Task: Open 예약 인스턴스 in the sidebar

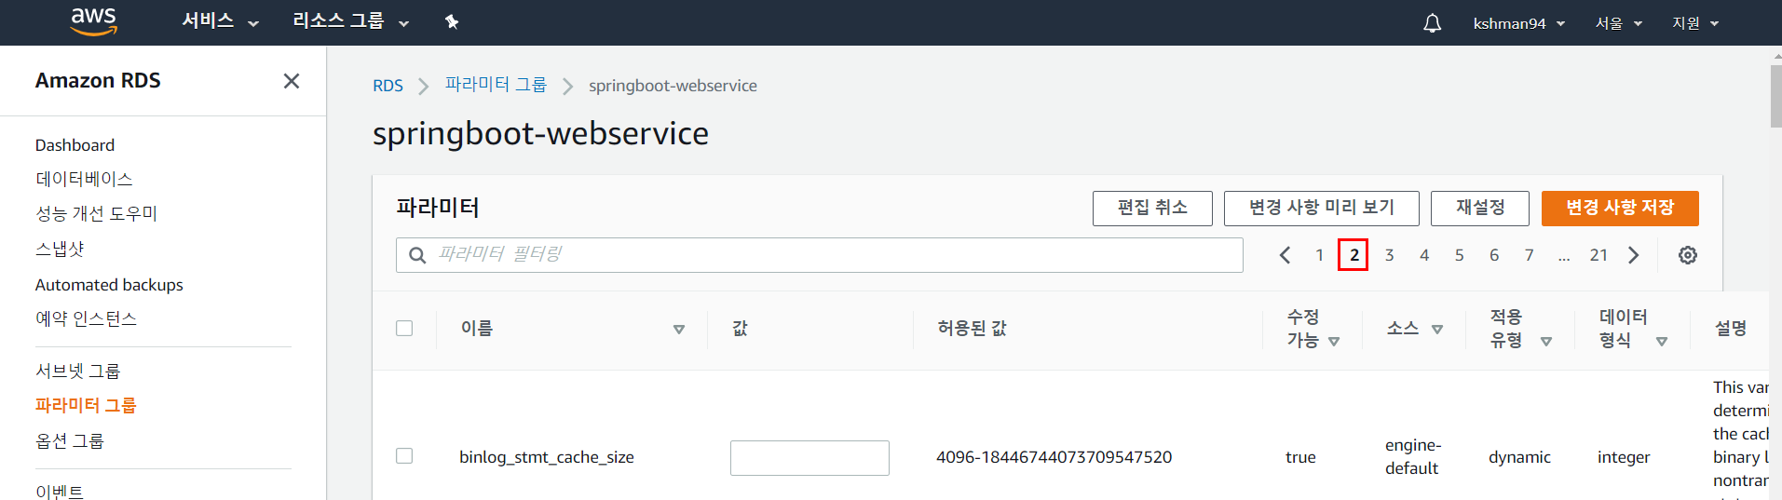Action: pyautogui.click(x=86, y=318)
